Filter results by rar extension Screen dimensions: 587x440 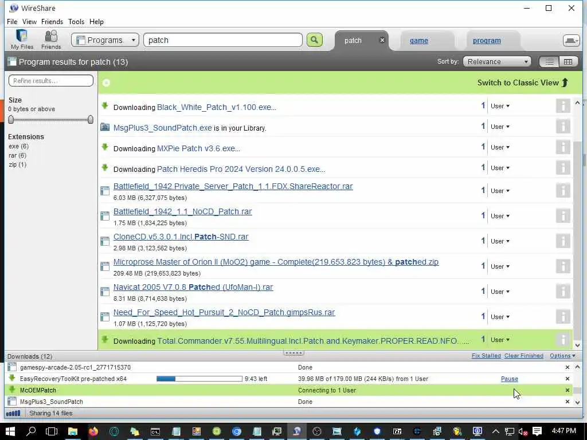click(18, 156)
